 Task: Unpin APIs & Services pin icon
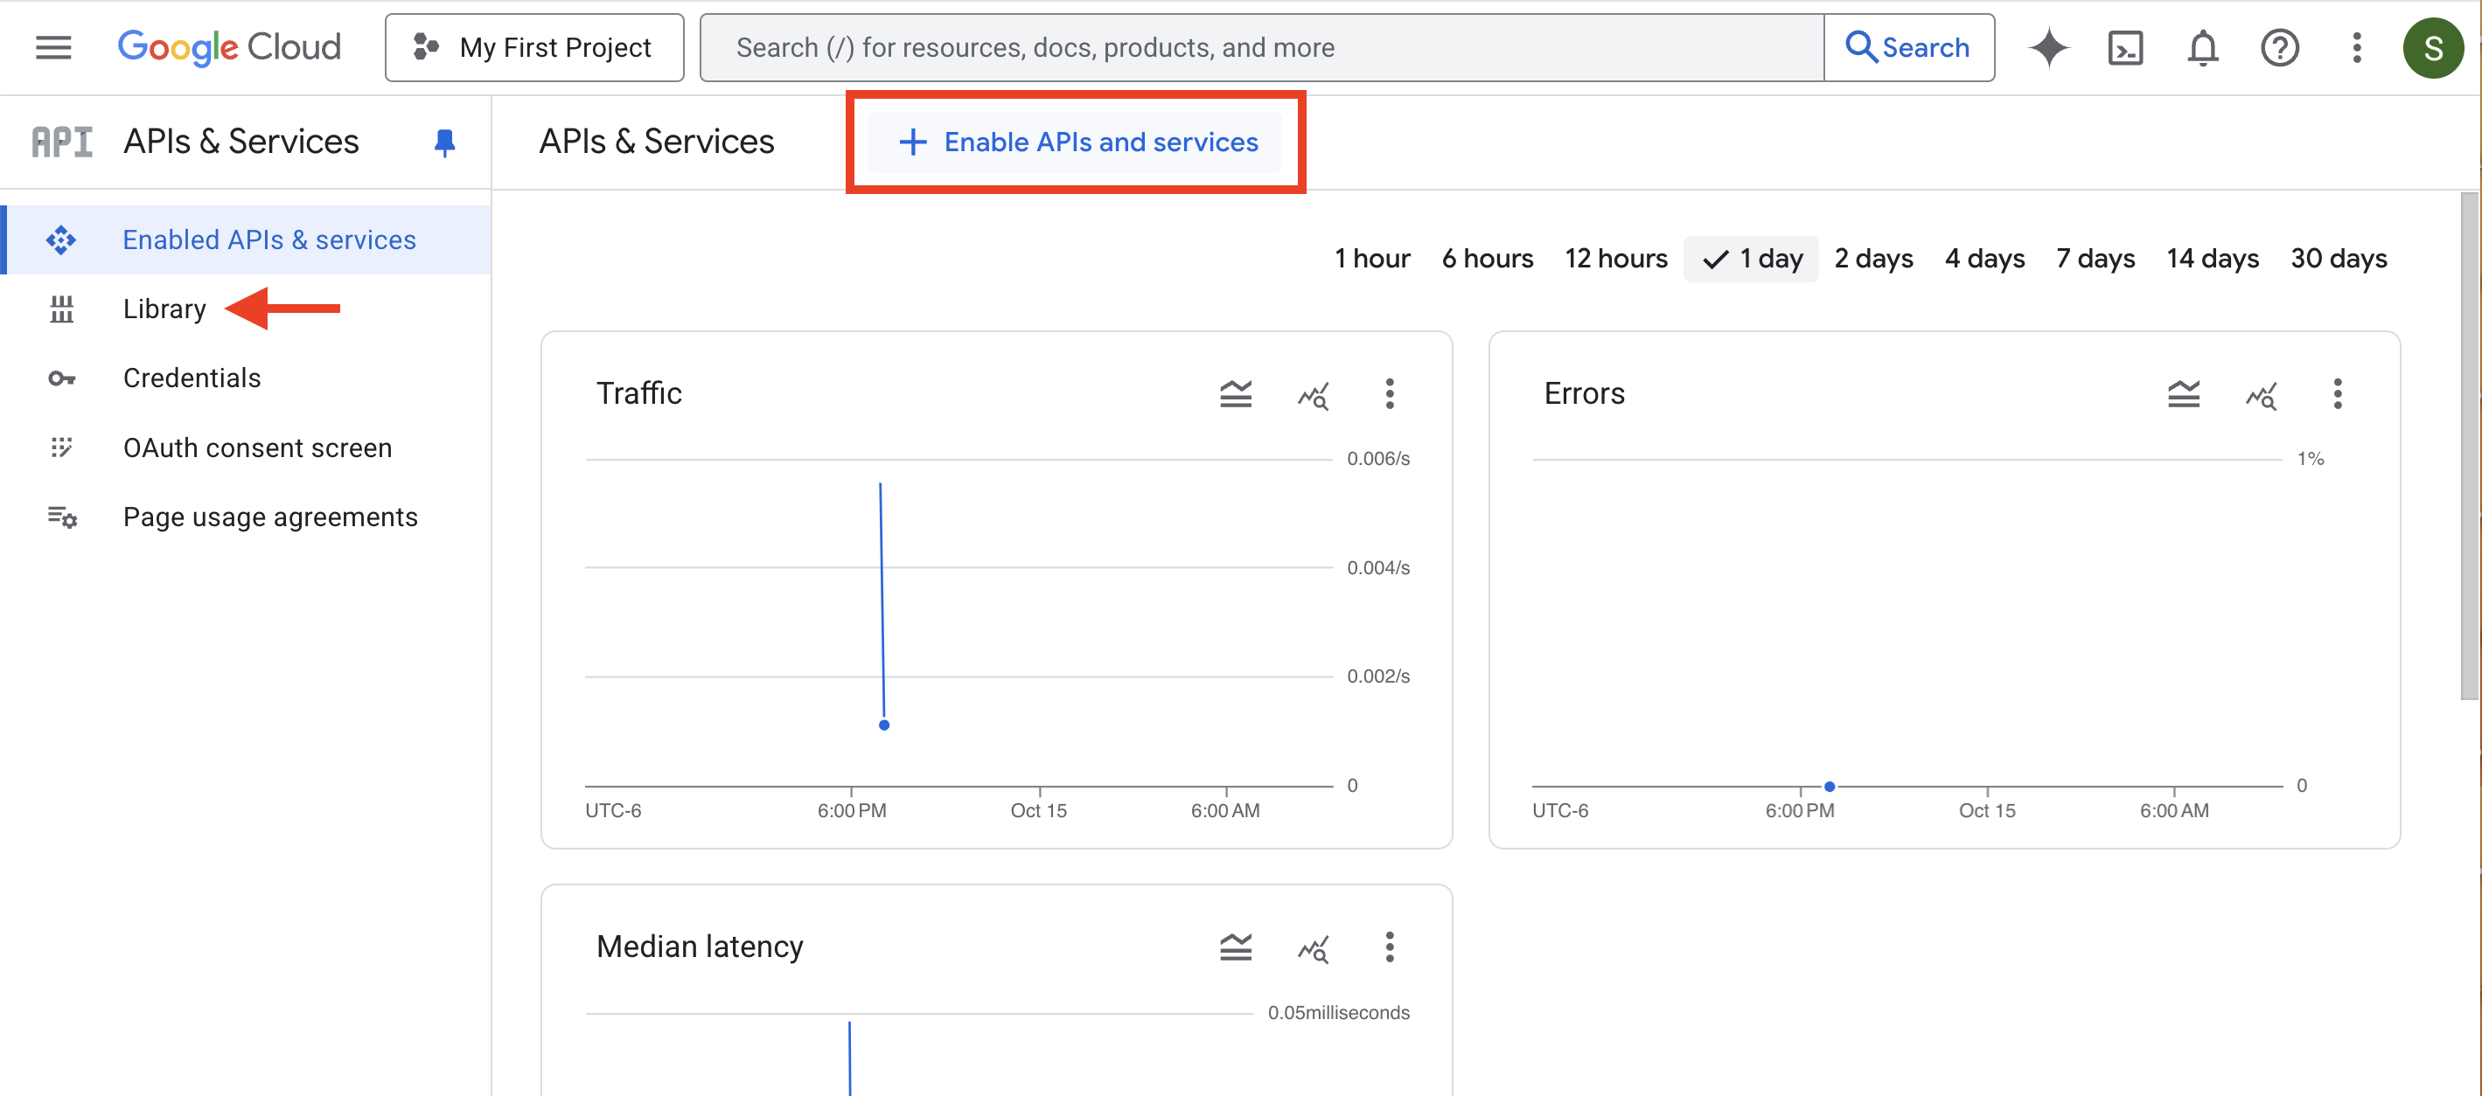point(444,142)
